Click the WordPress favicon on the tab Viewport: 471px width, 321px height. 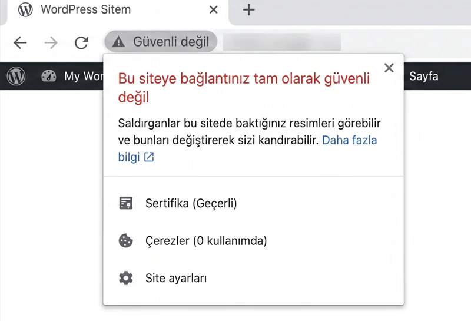tap(25, 10)
